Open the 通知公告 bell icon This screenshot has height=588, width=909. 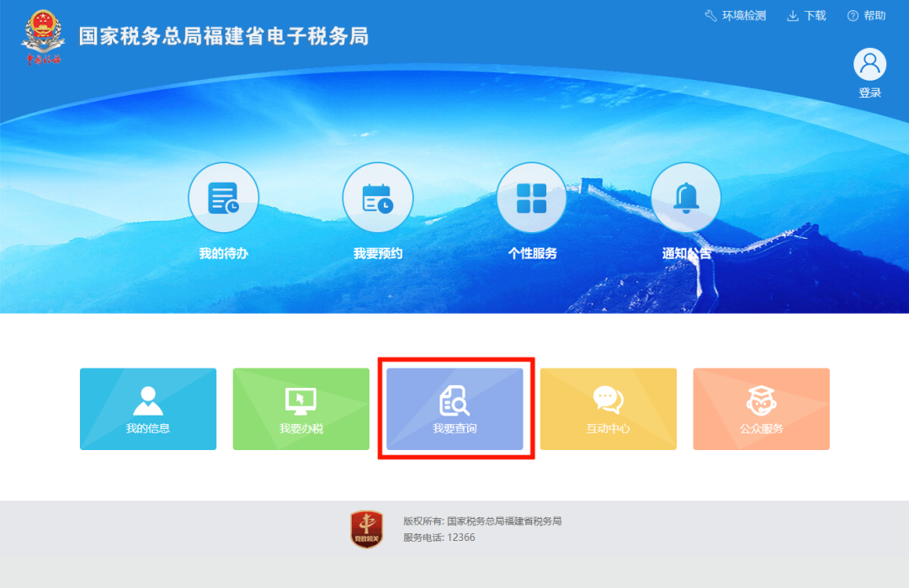[x=686, y=198]
